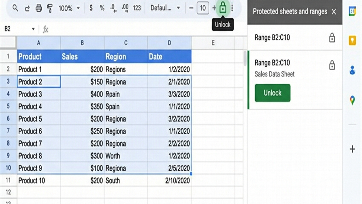Click the font size field showing 10
The height and width of the screenshot is (204, 362).
[x=203, y=8]
